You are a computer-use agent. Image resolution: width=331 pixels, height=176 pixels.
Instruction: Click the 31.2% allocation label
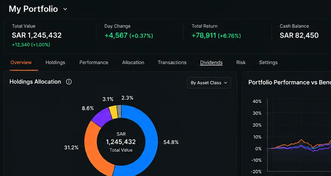pyautogui.click(x=71, y=147)
